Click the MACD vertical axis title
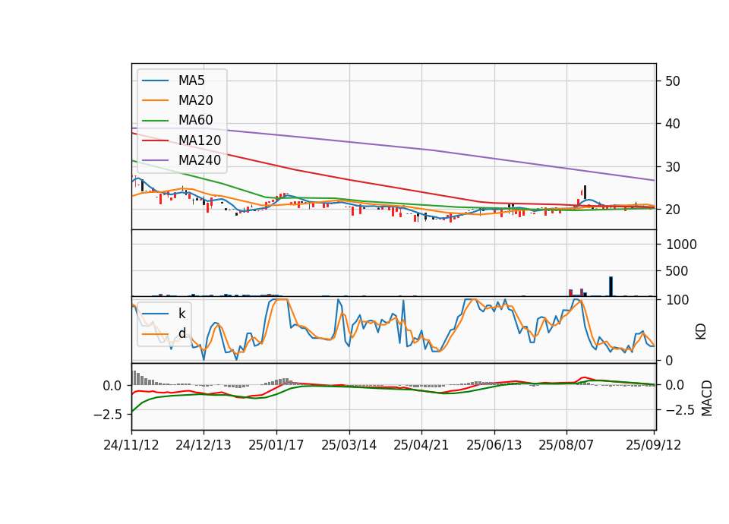Image resolution: width=729 pixels, height=524 pixels. (x=707, y=398)
